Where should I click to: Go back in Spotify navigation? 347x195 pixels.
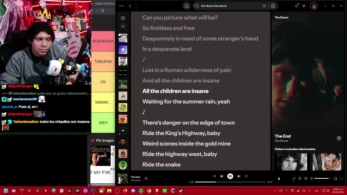pos(130,6)
